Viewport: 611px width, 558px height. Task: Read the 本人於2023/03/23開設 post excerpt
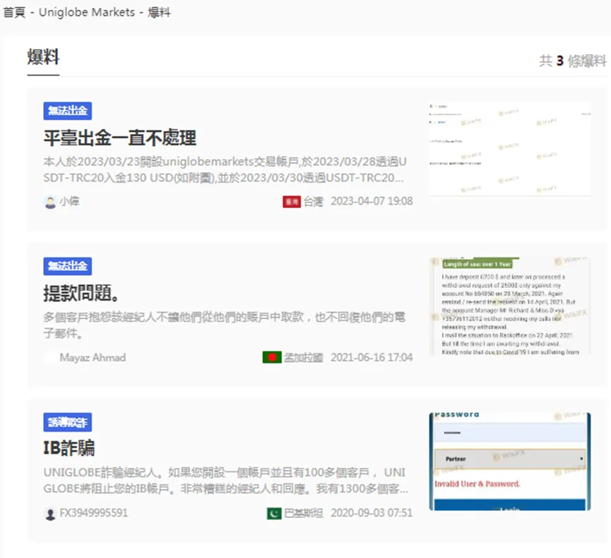pyautogui.click(x=225, y=169)
